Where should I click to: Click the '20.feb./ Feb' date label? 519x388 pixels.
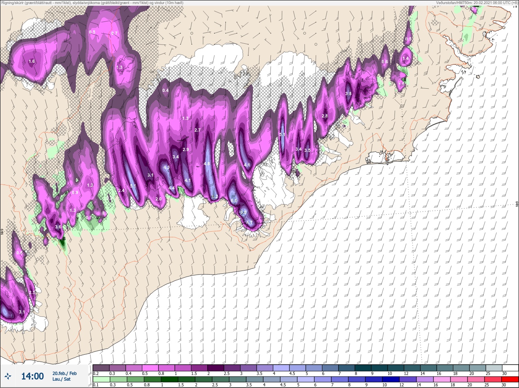64,373
